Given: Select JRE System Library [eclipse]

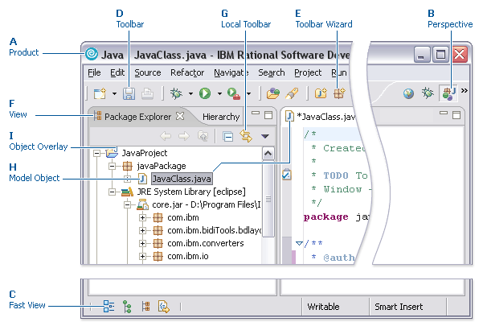Looking at the screenshot, I should point(191,192).
